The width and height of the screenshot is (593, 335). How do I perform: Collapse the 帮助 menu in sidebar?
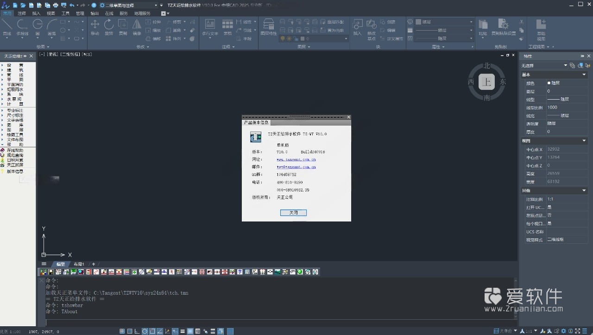pos(15,144)
